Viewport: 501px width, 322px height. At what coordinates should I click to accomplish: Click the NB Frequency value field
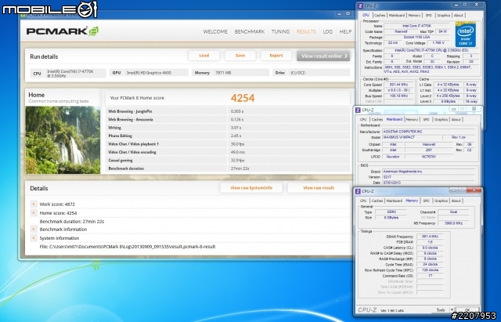click(x=453, y=223)
